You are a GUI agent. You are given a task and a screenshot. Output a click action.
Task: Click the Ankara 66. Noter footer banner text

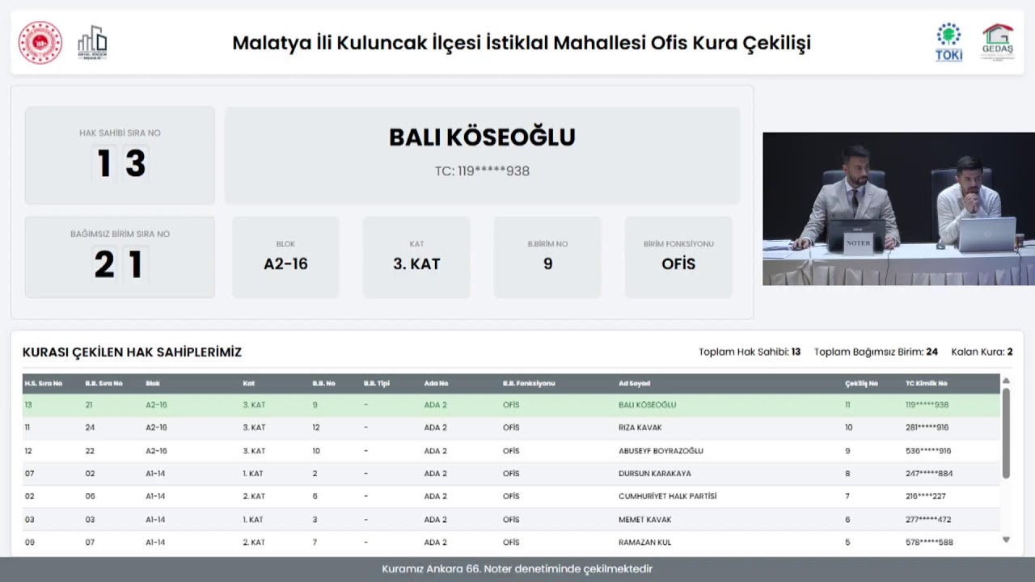tap(517, 569)
